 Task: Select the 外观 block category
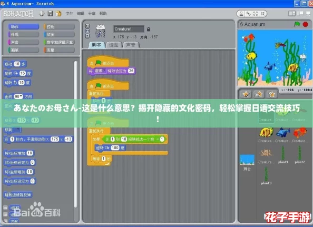23,35
